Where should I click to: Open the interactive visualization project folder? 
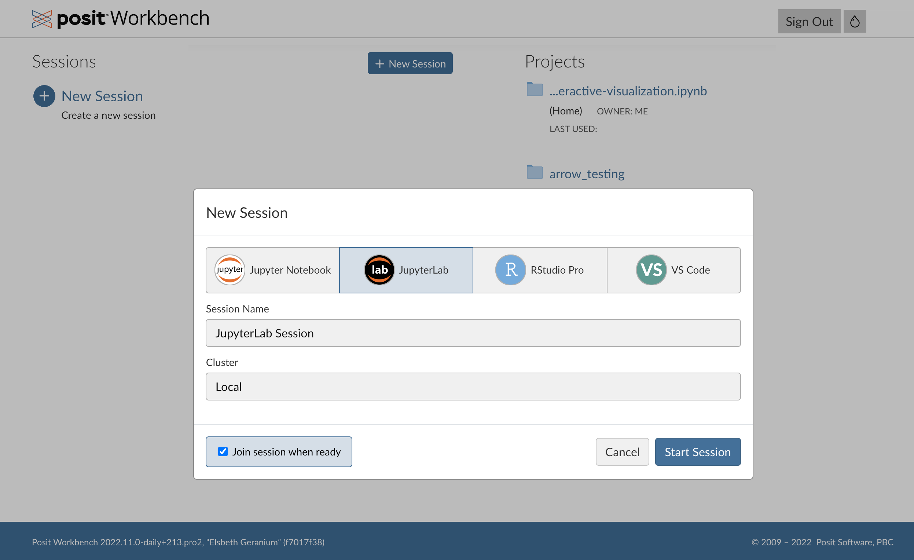pyautogui.click(x=627, y=90)
